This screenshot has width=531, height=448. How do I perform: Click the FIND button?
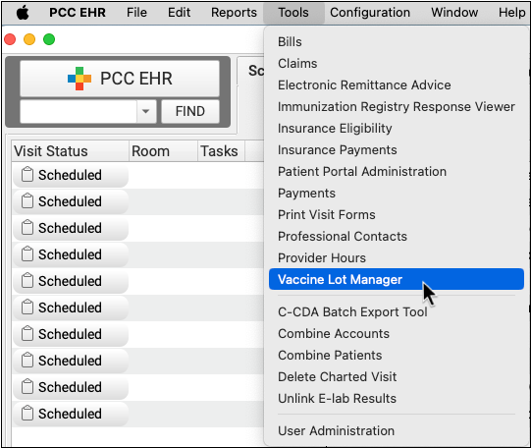pos(190,111)
